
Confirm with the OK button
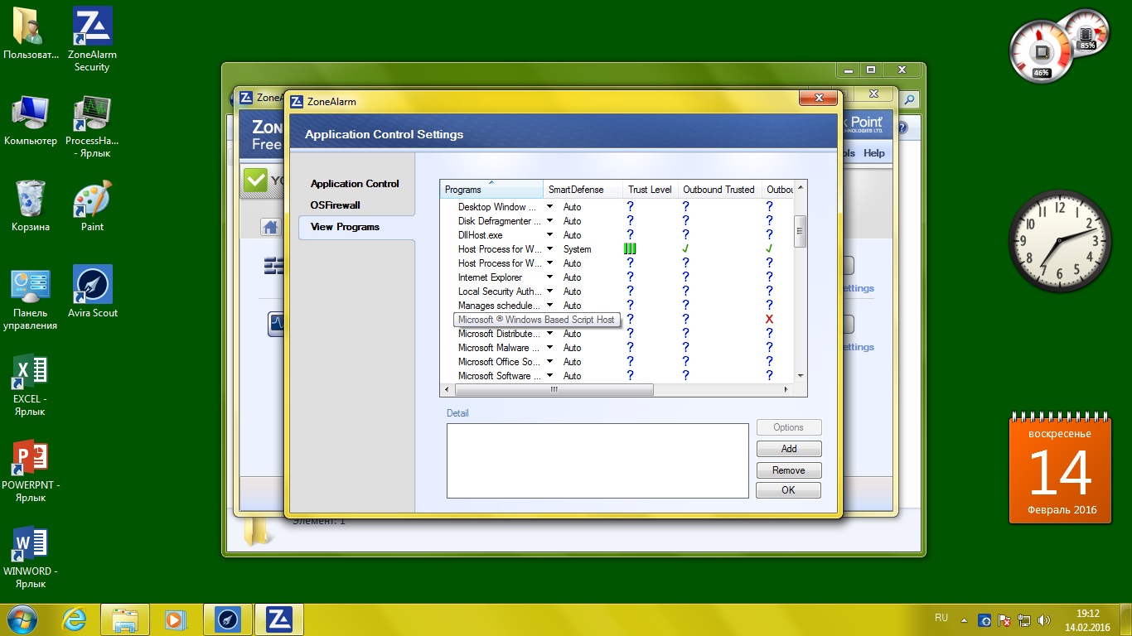(x=788, y=490)
